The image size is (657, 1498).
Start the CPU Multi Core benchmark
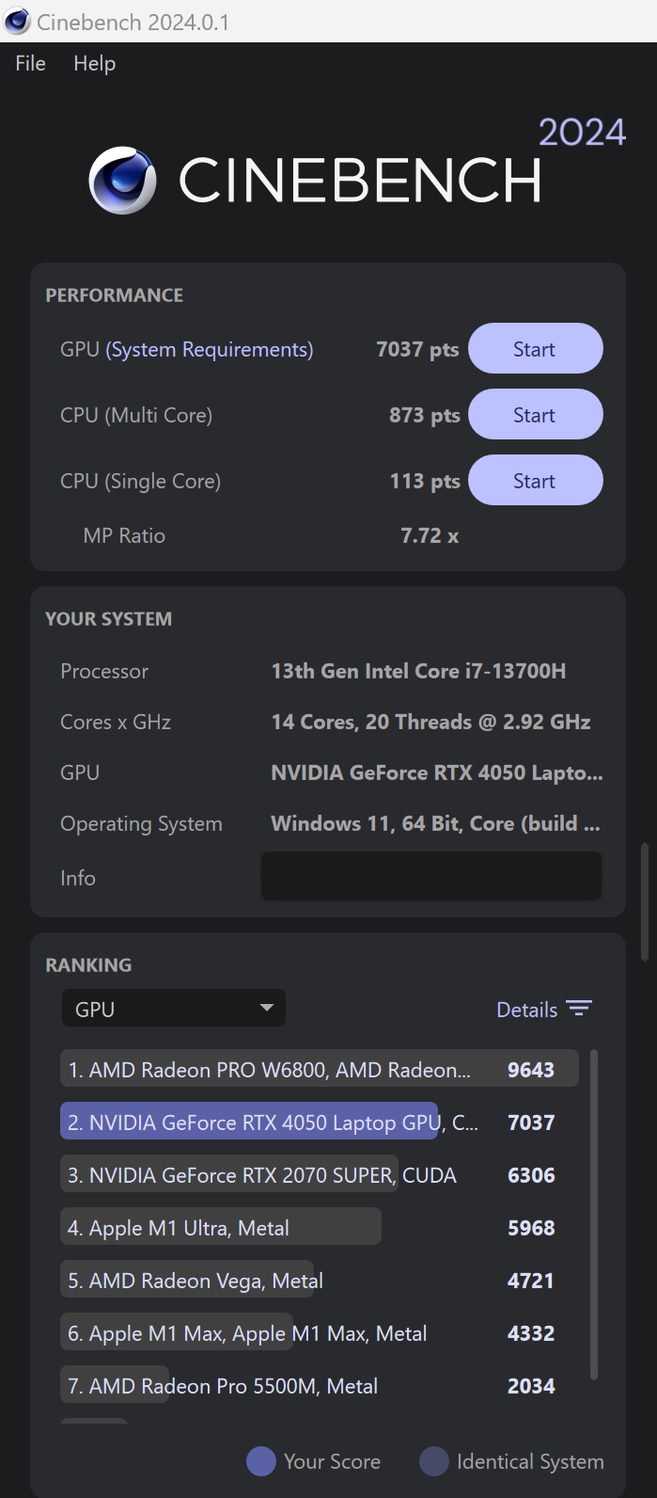(x=535, y=414)
